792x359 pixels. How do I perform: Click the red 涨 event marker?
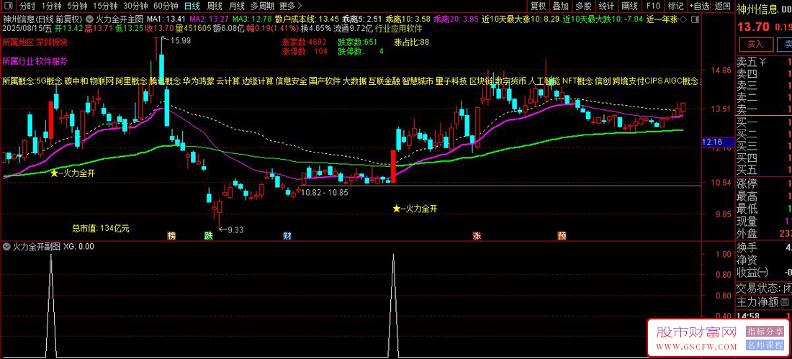pos(477,235)
